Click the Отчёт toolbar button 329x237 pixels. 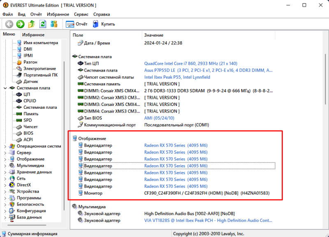77,24
